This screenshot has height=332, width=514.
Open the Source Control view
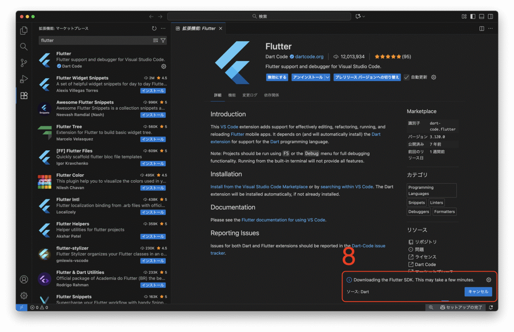pyautogui.click(x=24, y=63)
